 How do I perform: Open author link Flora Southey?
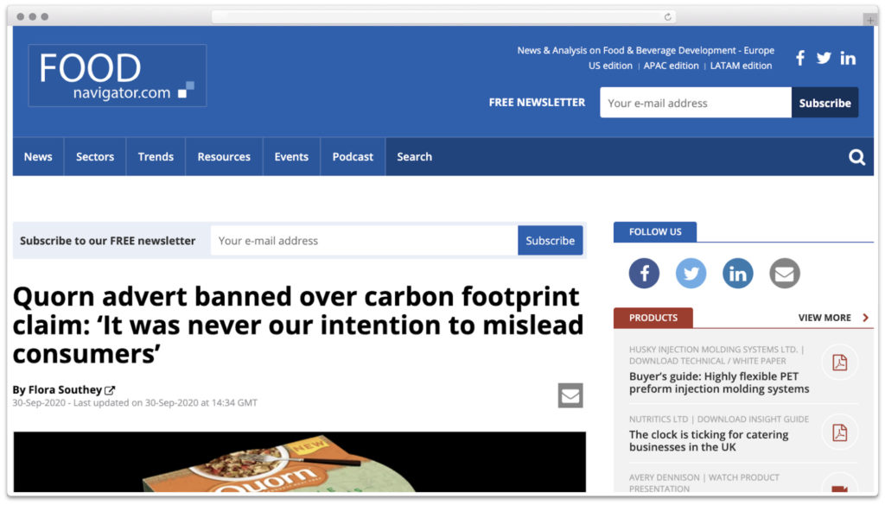tap(65, 389)
